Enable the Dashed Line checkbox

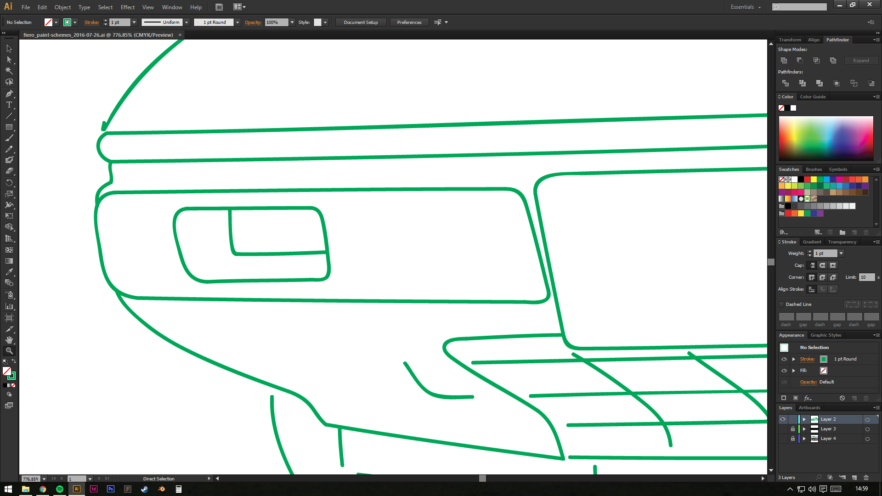pyautogui.click(x=781, y=304)
